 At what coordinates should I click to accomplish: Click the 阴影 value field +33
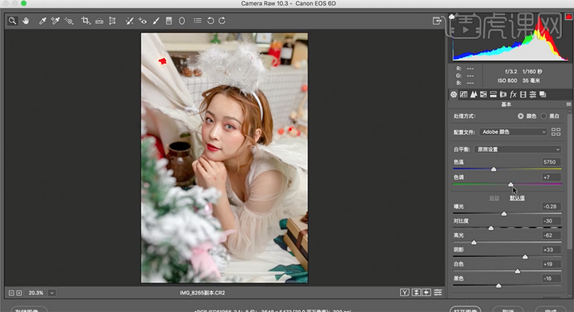tap(551, 250)
